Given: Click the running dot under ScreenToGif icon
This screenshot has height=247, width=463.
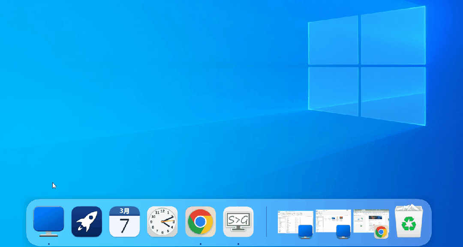Looking at the screenshot, I should click(x=238, y=244).
